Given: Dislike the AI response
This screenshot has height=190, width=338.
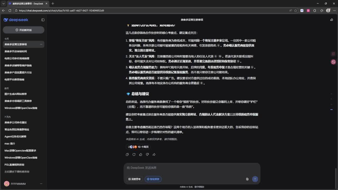Looking at the screenshot, I should coord(147,154).
